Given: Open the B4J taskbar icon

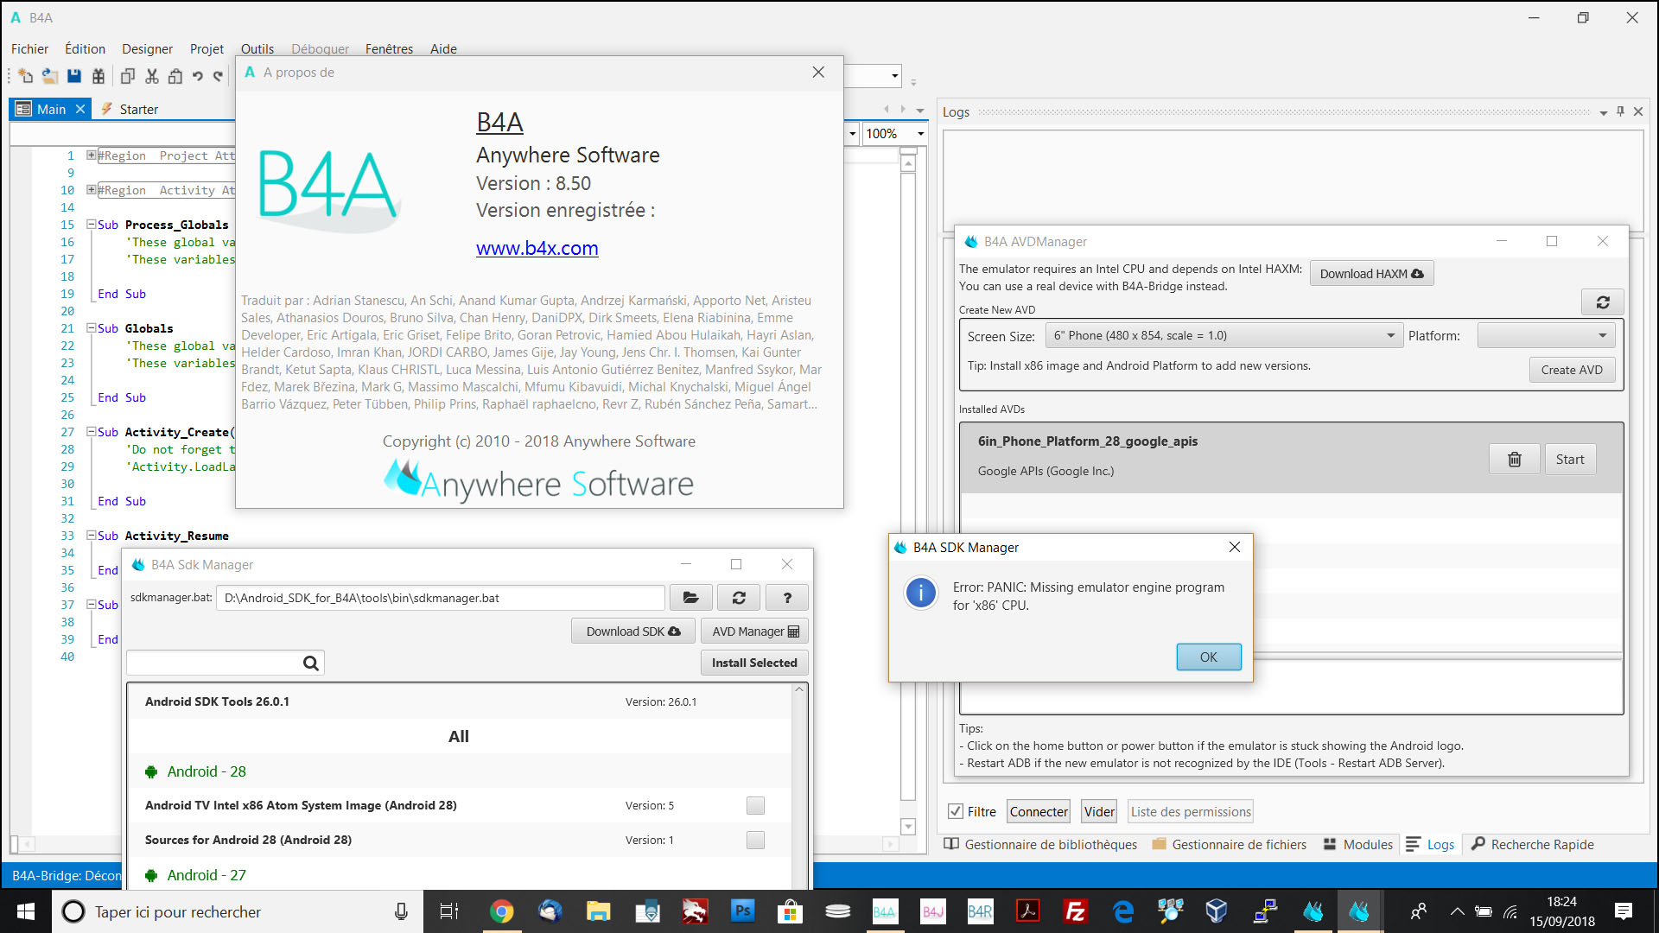Looking at the screenshot, I should pyautogui.click(x=932, y=911).
